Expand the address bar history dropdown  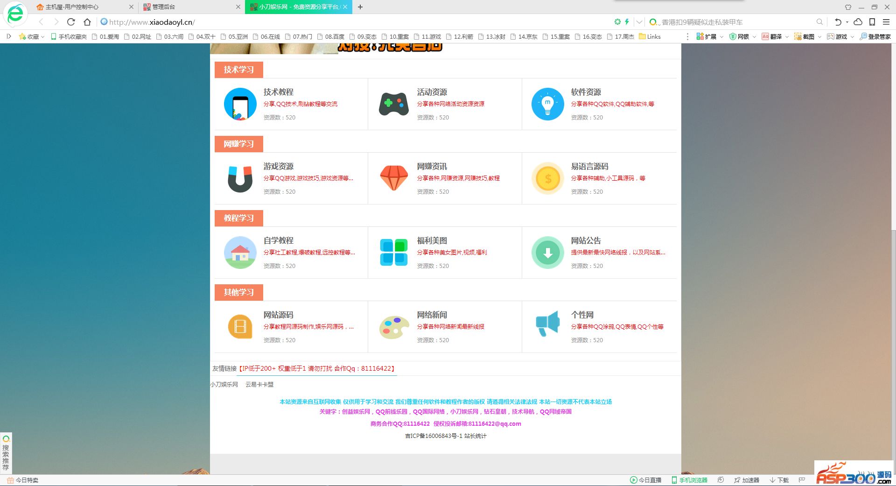click(639, 22)
